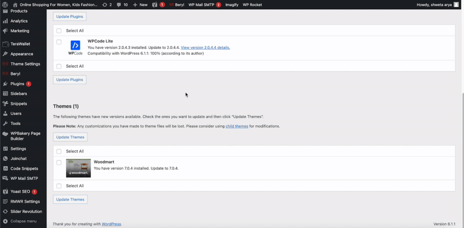Open the New content menu in the admin bar

pos(140,5)
